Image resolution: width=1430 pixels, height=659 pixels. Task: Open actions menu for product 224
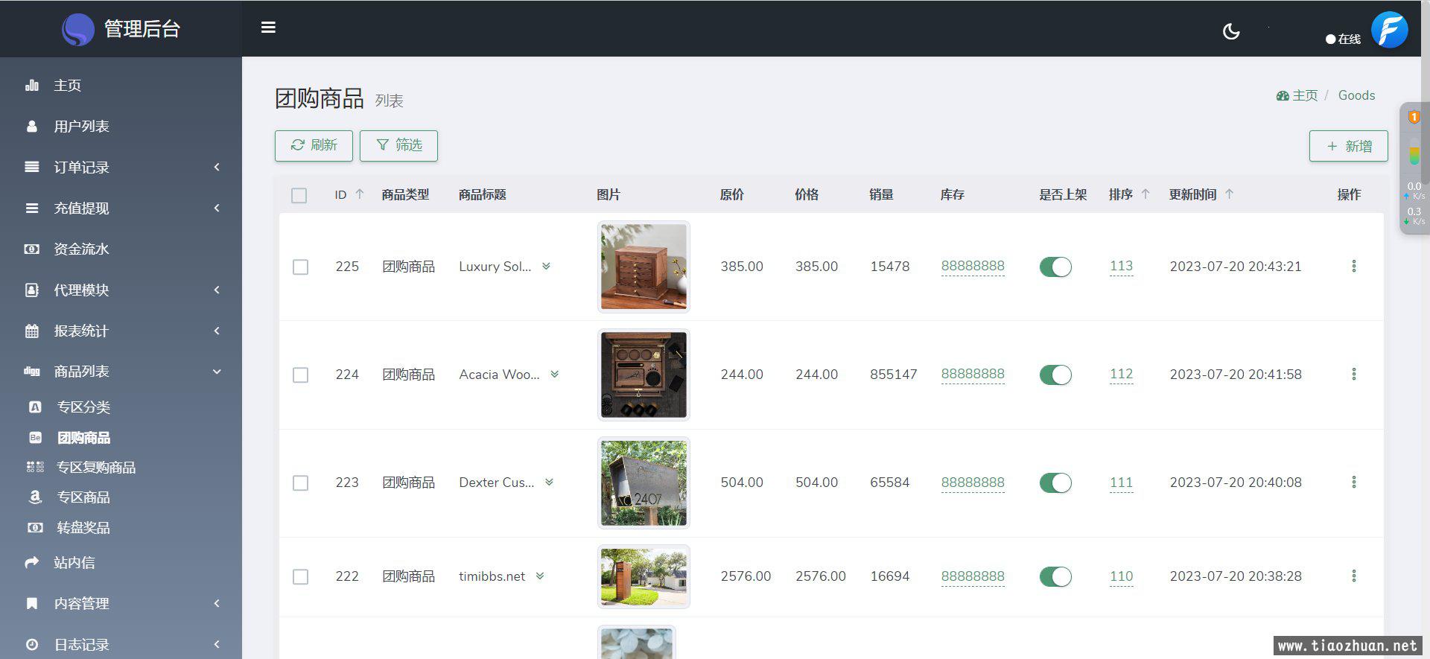coord(1354,375)
